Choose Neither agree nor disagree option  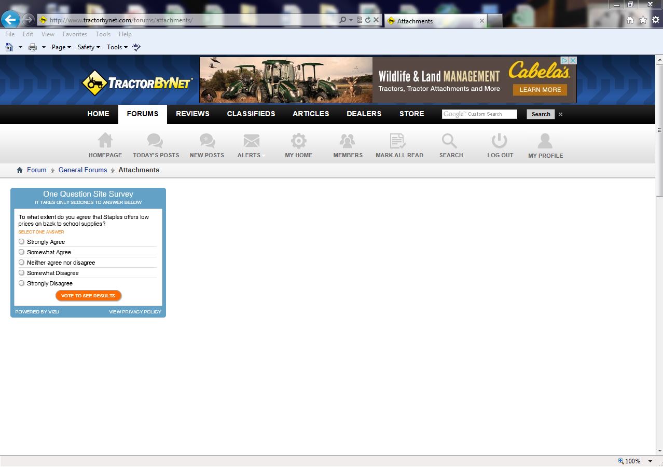click(22, 262)
